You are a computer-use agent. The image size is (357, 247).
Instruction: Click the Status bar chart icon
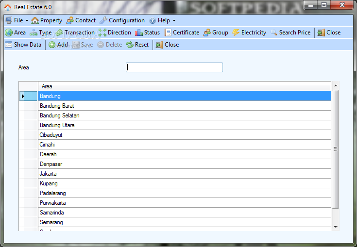pos(138,33)
